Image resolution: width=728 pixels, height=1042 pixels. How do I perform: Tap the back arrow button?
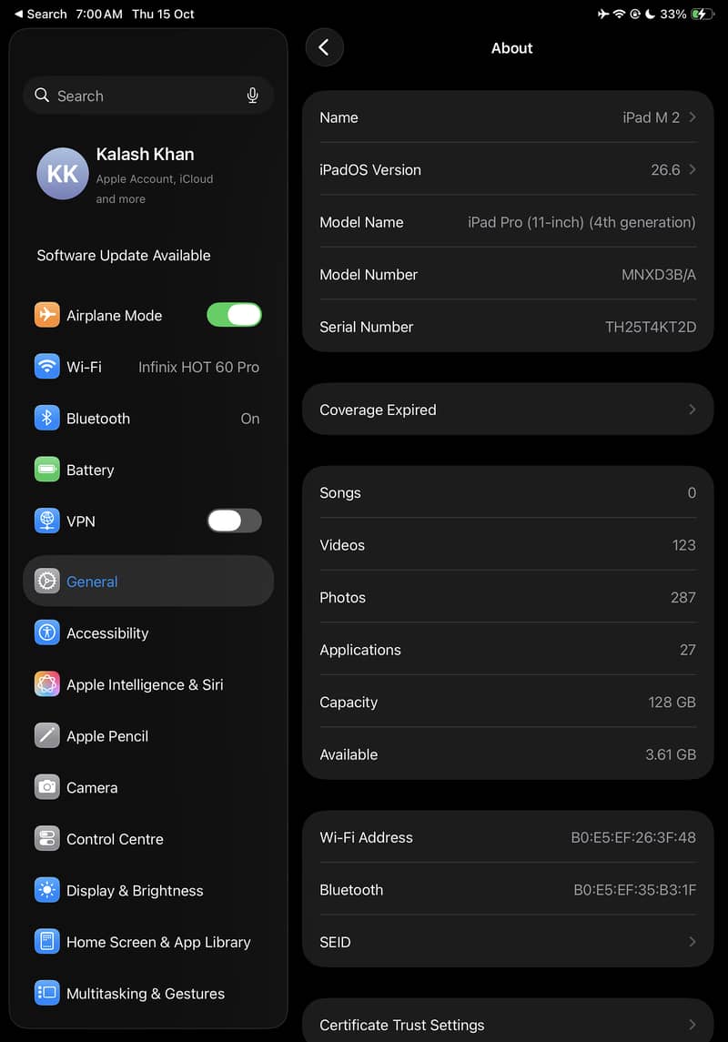click(324, 47)
